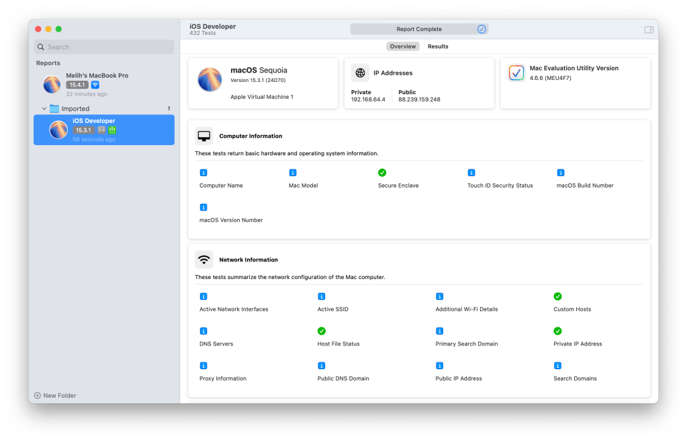The image size is (687, 441).
Task: Click the Active SSID info icon
Action: (x=322, y=296)
